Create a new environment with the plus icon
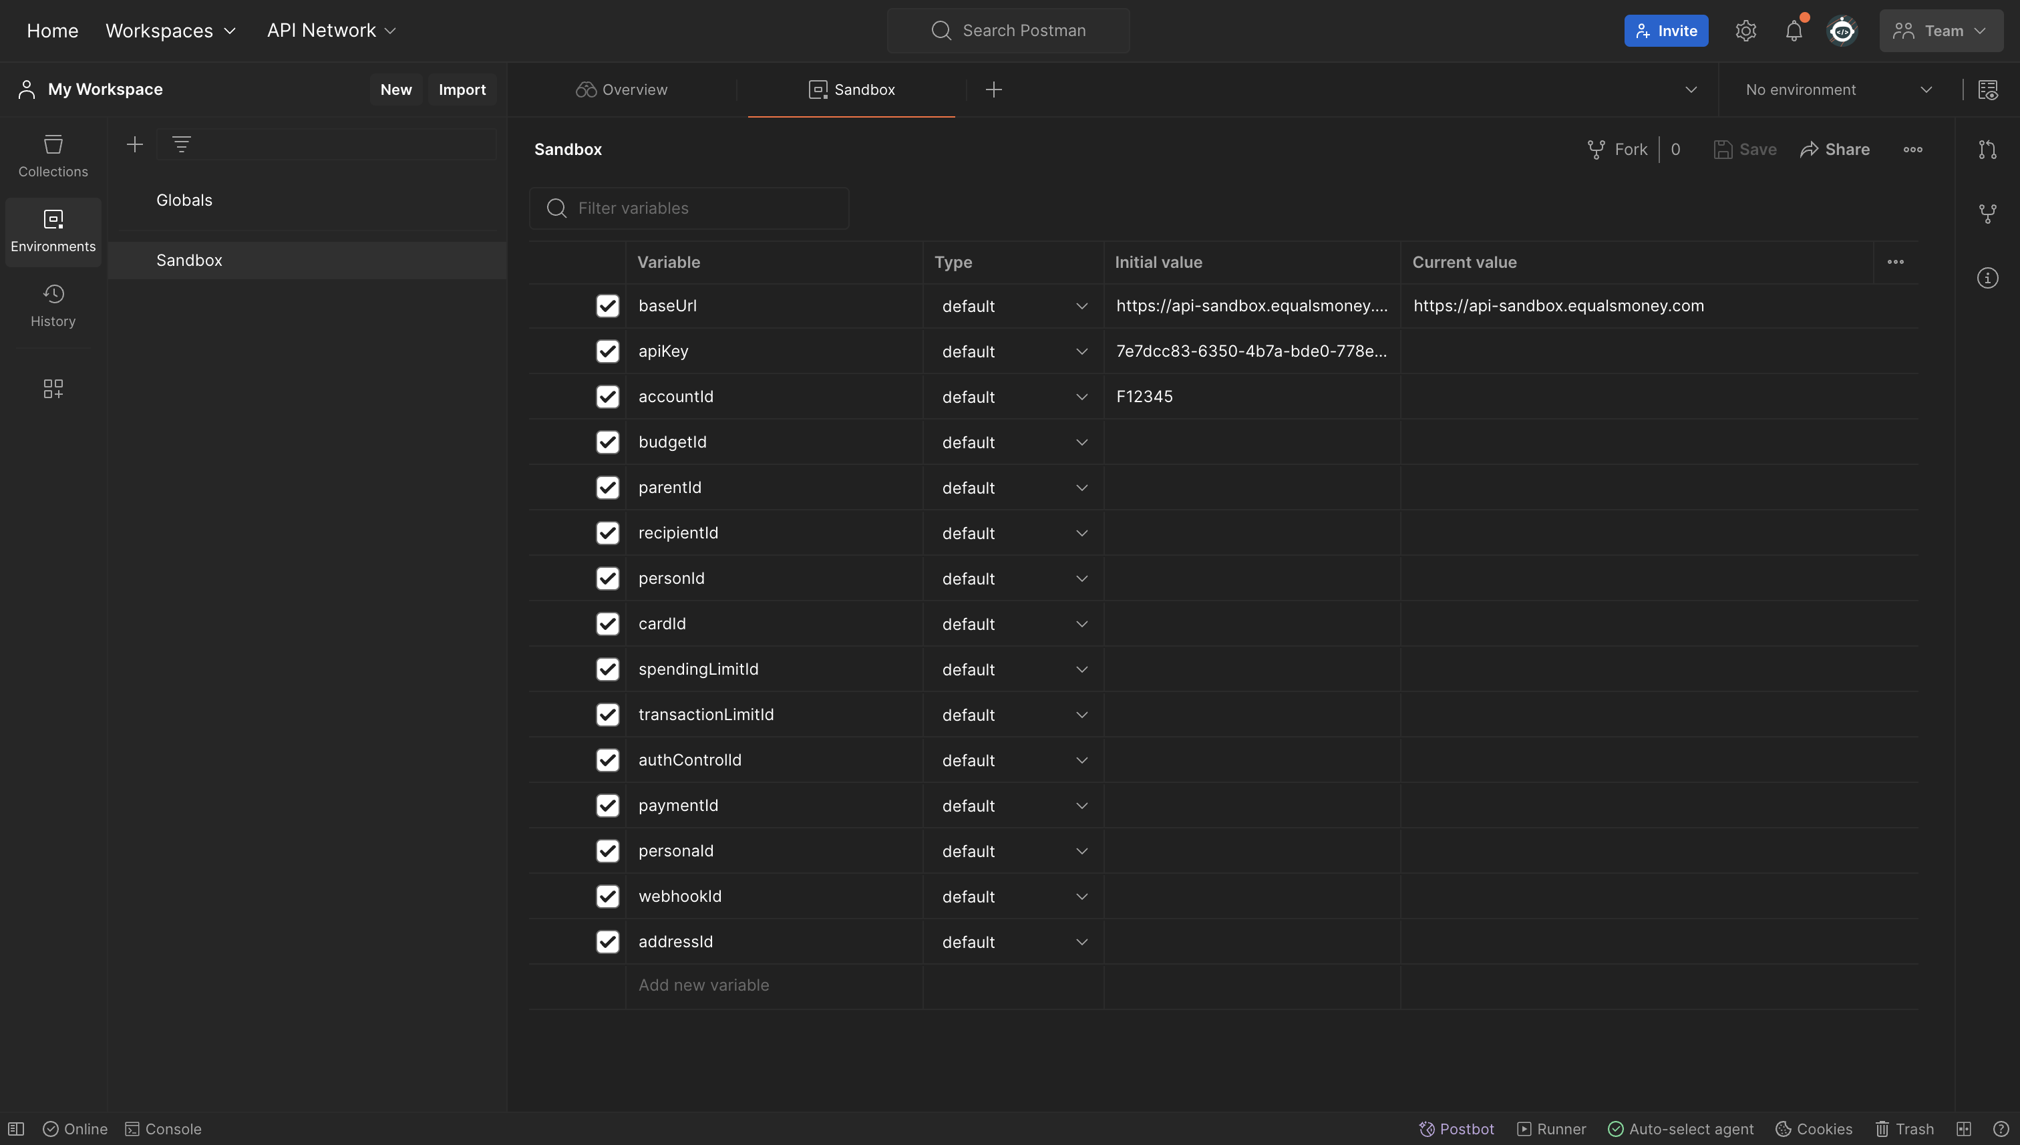This screenshot has width=2020, height=1145. coord(134,144)
